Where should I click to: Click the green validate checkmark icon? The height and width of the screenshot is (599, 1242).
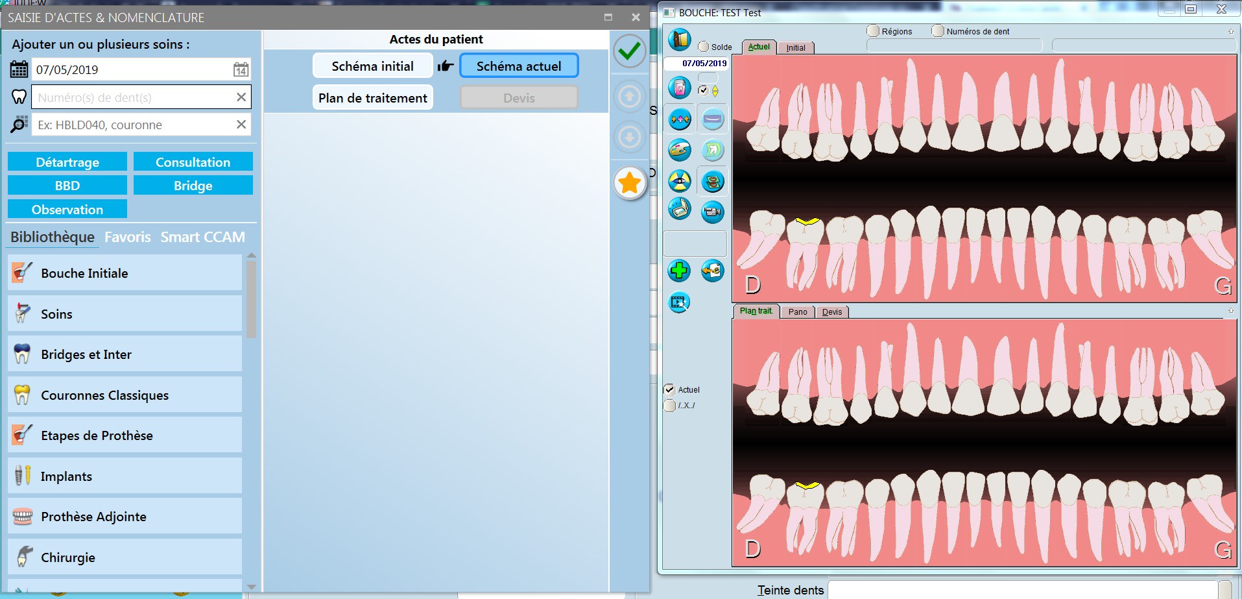click(x=629, y=51)
